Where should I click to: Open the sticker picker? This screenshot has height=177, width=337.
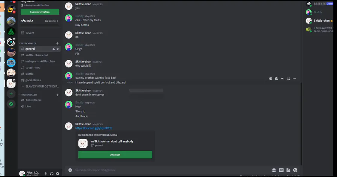tap(288, 170)
